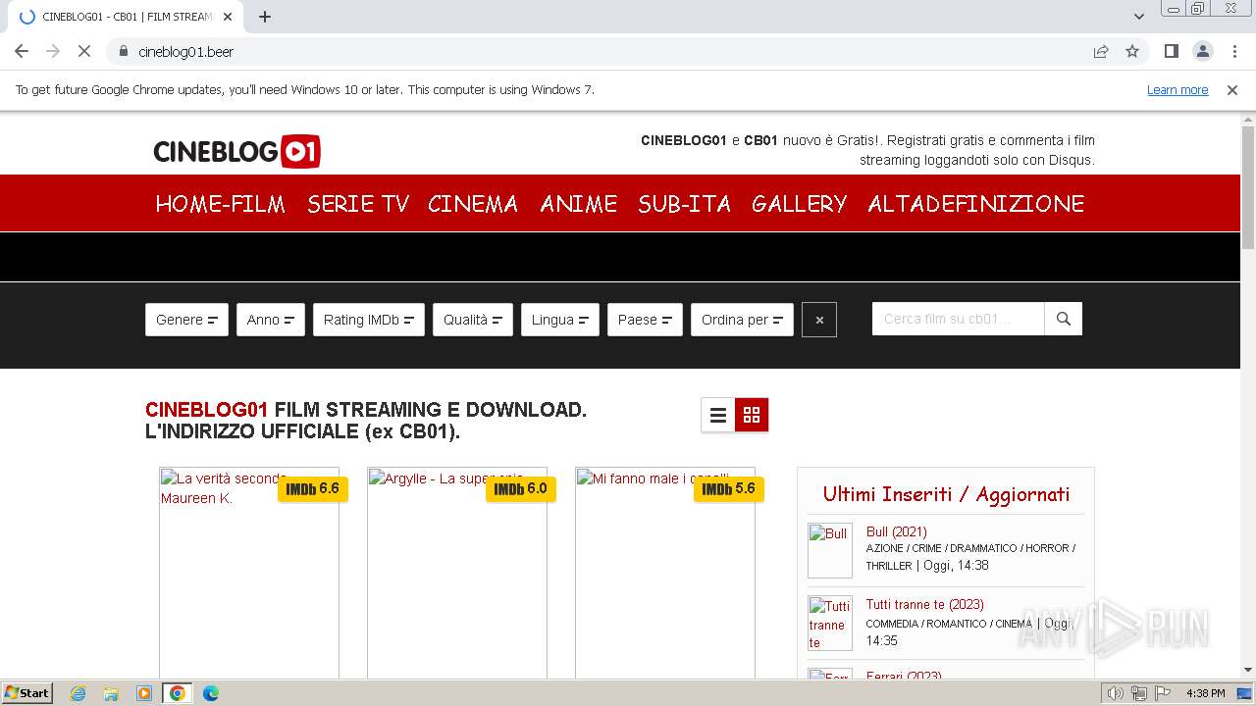Image resolution: width=1256 pixels, height=706 pixels.
Task: Click the IMDb 6.0 rating badge
Action: [521, 488]
